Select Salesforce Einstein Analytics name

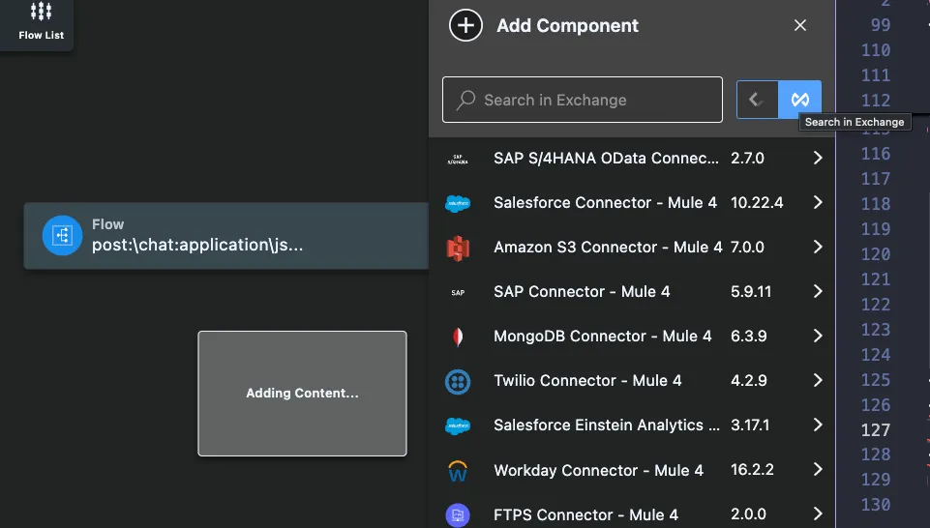(606, 425)
